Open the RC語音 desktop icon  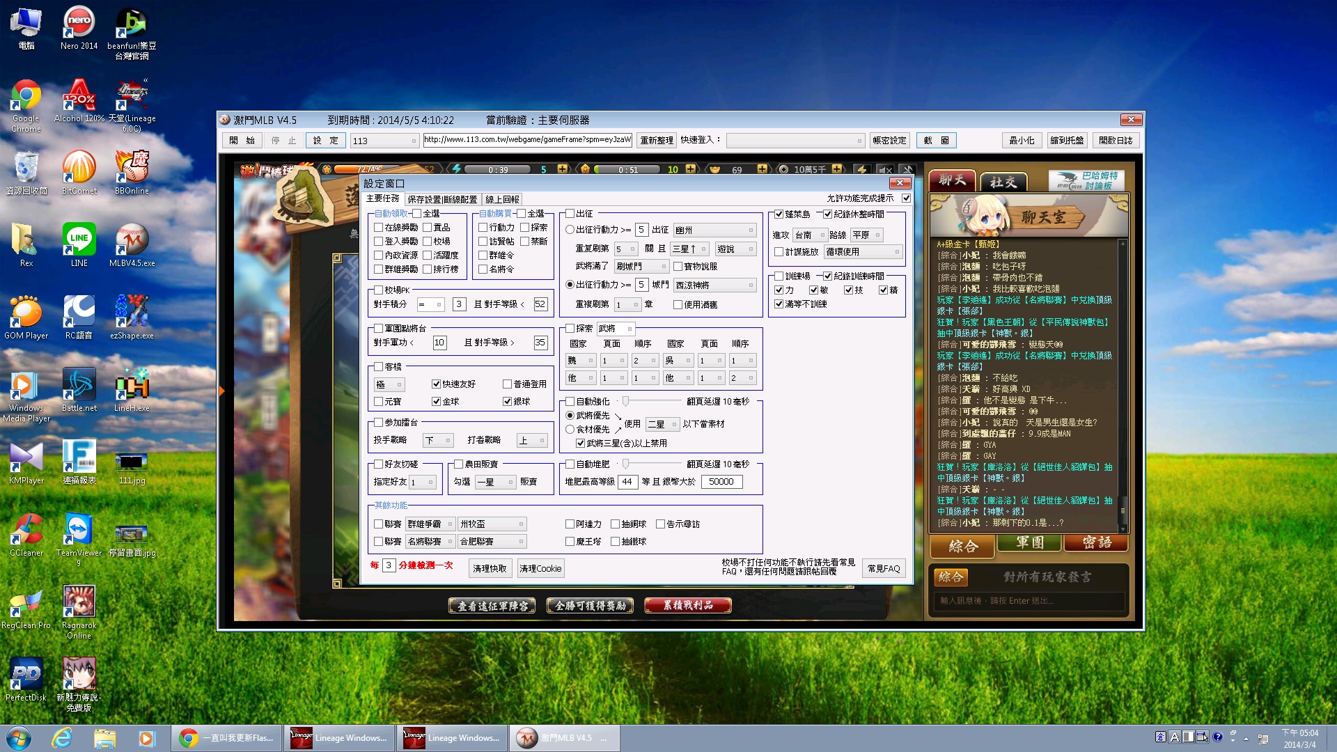(x=79, y=318)
